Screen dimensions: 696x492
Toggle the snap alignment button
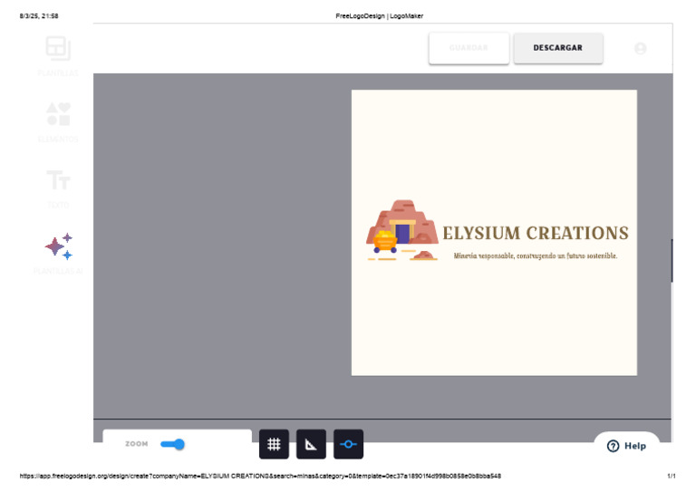[348, 445]
